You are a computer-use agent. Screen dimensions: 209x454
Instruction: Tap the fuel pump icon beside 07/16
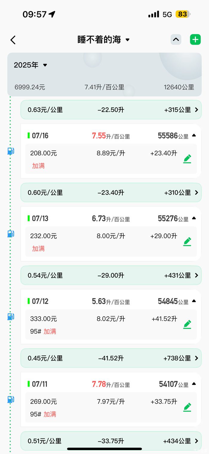11,151
